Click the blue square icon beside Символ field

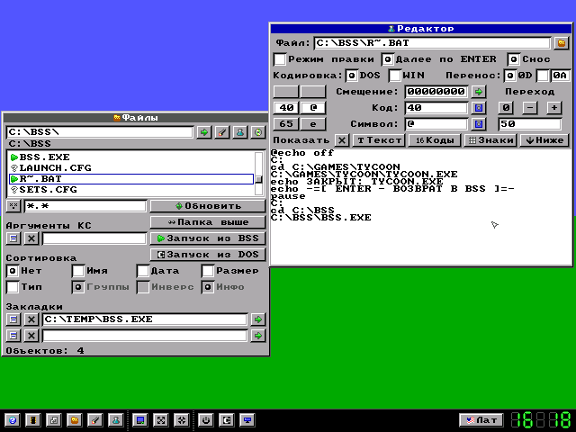click(478, 124)
